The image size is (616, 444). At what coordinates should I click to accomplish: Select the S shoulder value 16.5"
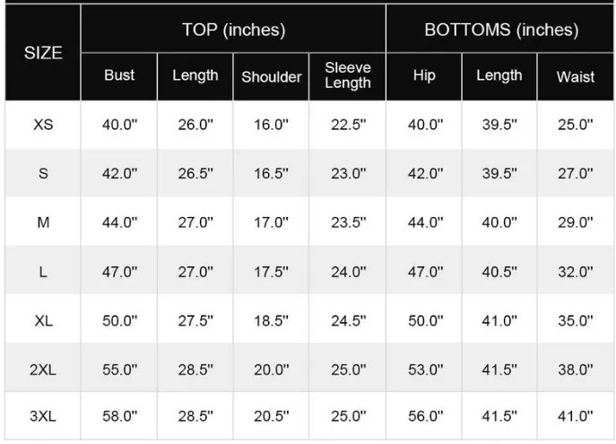(271, 174)
